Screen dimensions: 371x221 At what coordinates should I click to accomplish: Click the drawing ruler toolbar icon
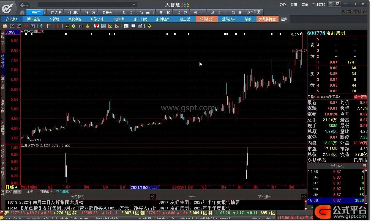click(x=49, y=26)
